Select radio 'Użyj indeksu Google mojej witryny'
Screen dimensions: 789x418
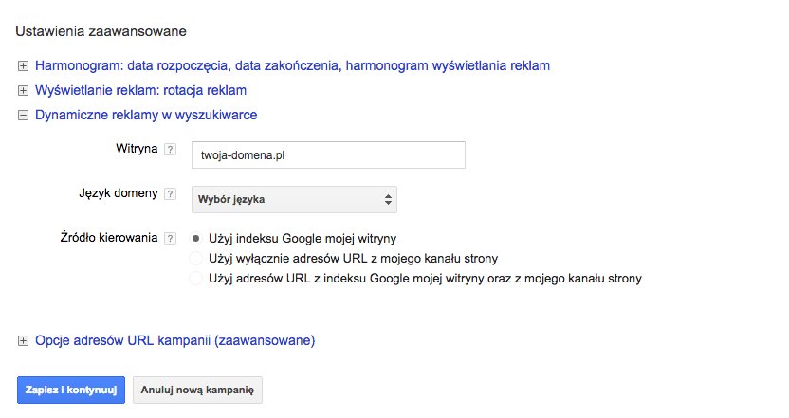(x=196, y=238)
